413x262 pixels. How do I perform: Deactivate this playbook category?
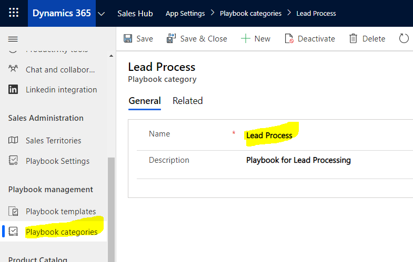[x=310, y=38]
